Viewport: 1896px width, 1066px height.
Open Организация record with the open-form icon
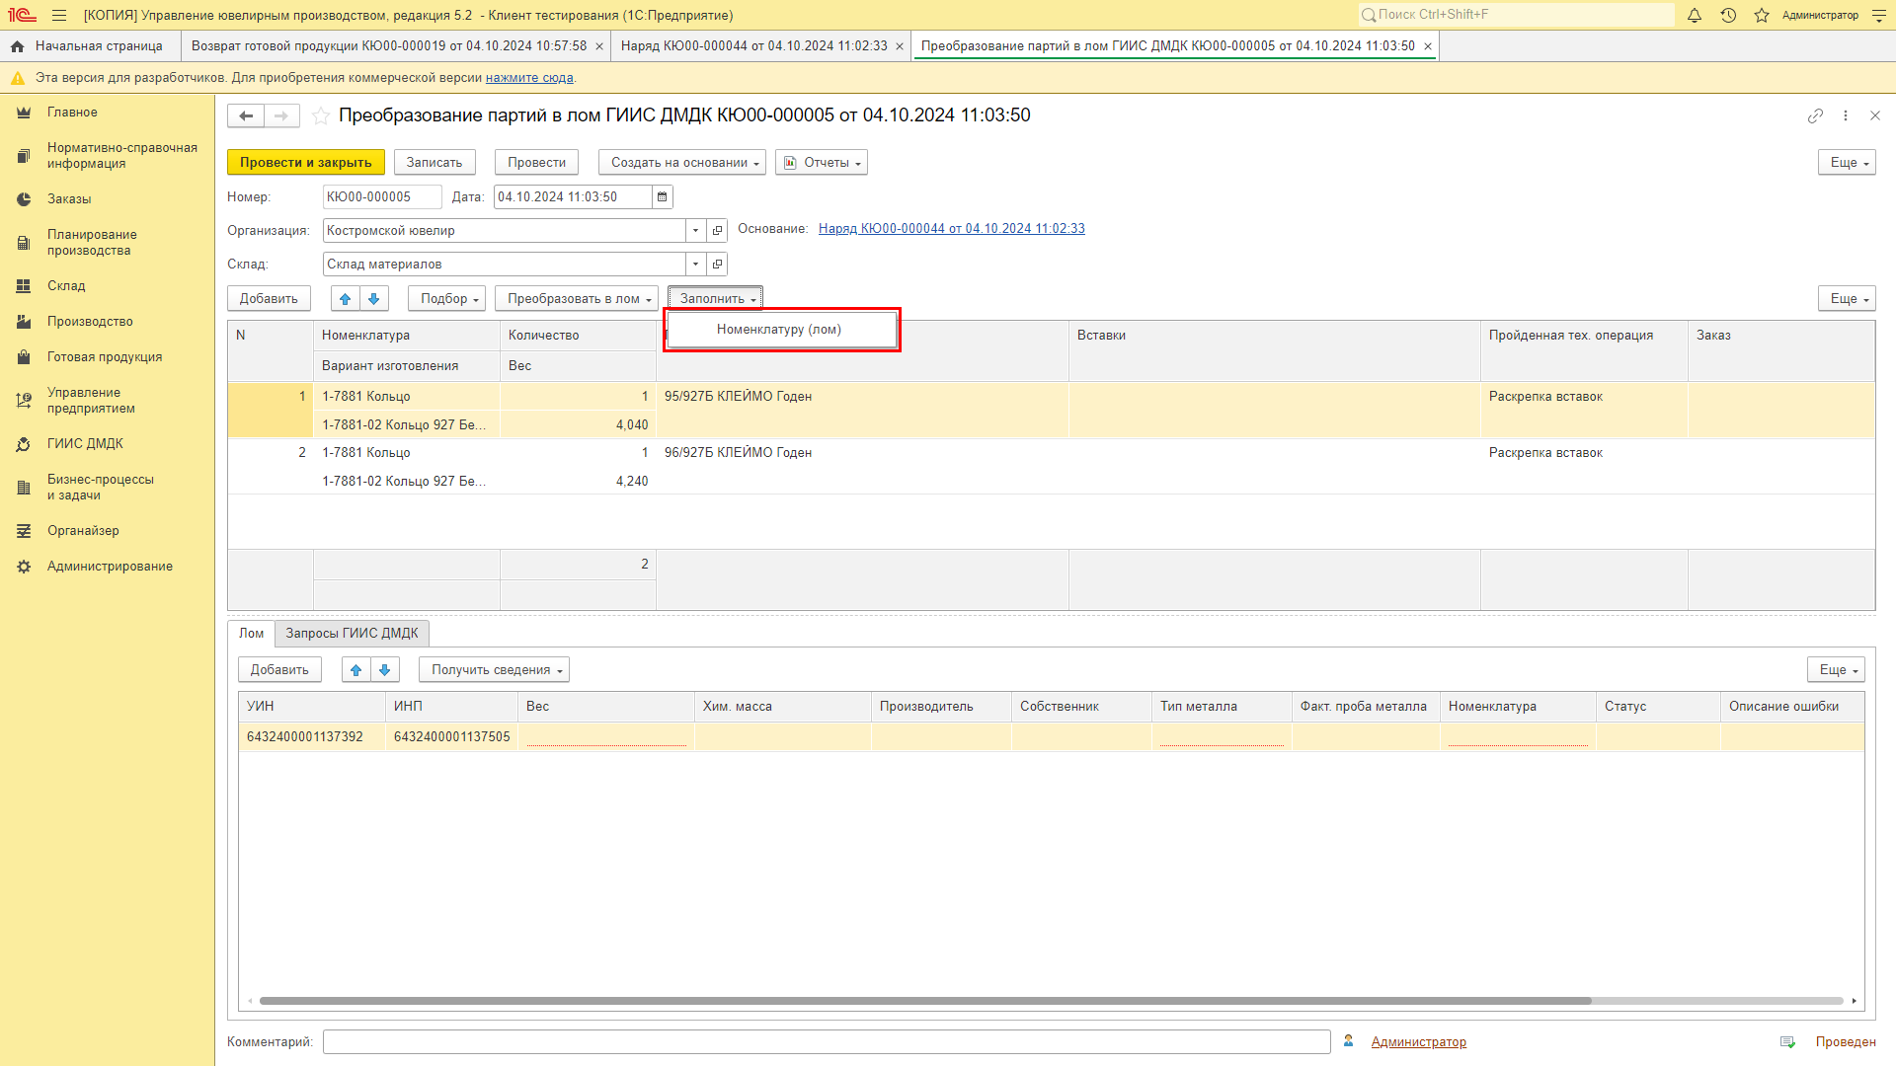(x=718, y=231)
